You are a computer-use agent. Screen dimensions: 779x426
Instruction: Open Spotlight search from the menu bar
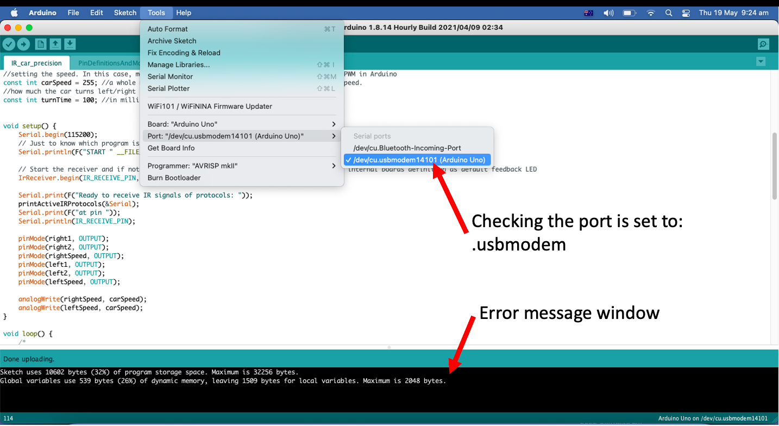669,12
